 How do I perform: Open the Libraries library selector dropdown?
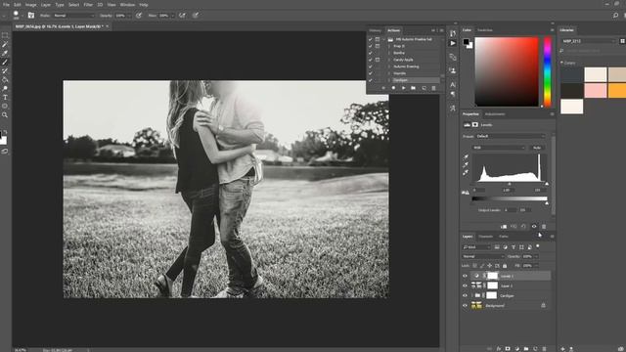pos(589,41)
